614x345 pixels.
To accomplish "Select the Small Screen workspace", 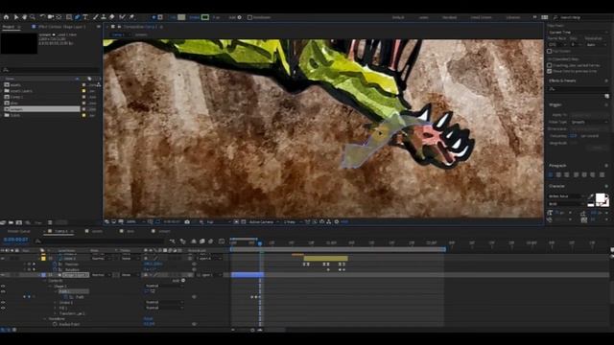I will click(x=481, y=17).
